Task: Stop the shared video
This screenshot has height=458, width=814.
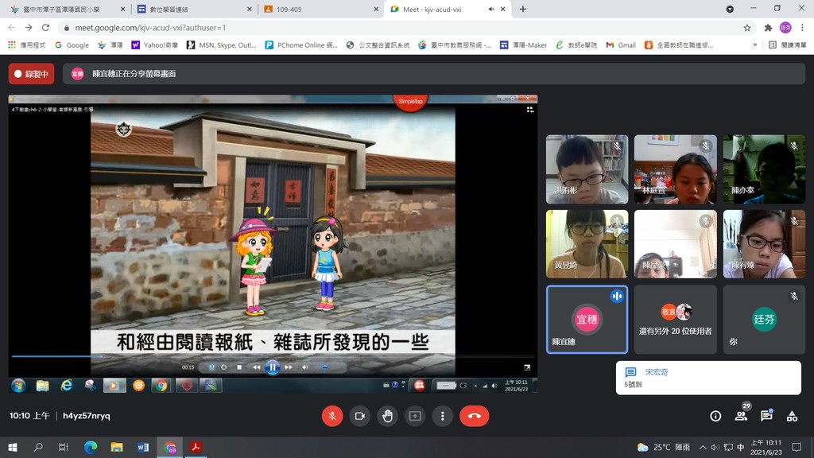Action: 239,367
